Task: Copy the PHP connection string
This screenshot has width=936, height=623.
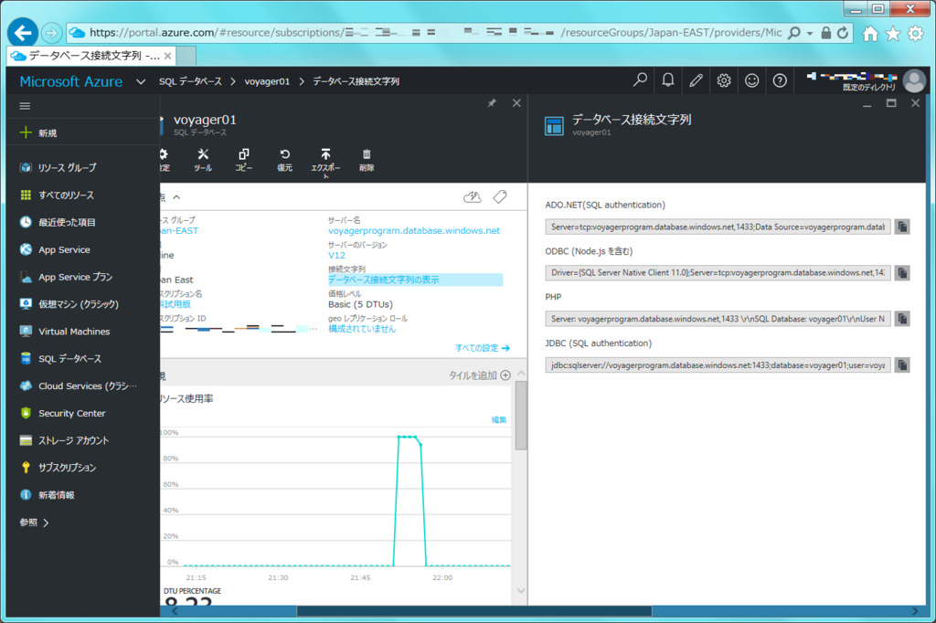Action: click(902, 319)
